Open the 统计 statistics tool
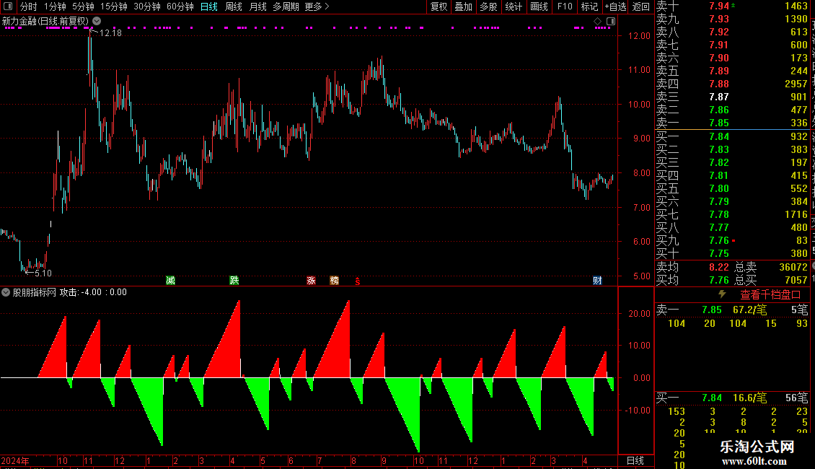 (514, 6)
